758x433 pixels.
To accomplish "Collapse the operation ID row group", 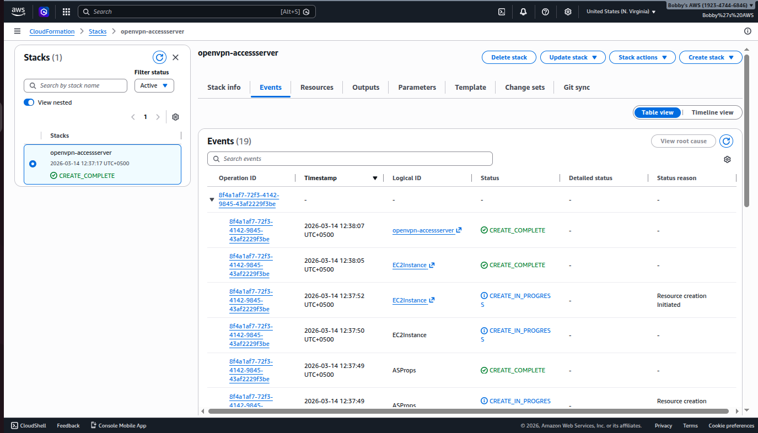I will click(x=212, y=200).
